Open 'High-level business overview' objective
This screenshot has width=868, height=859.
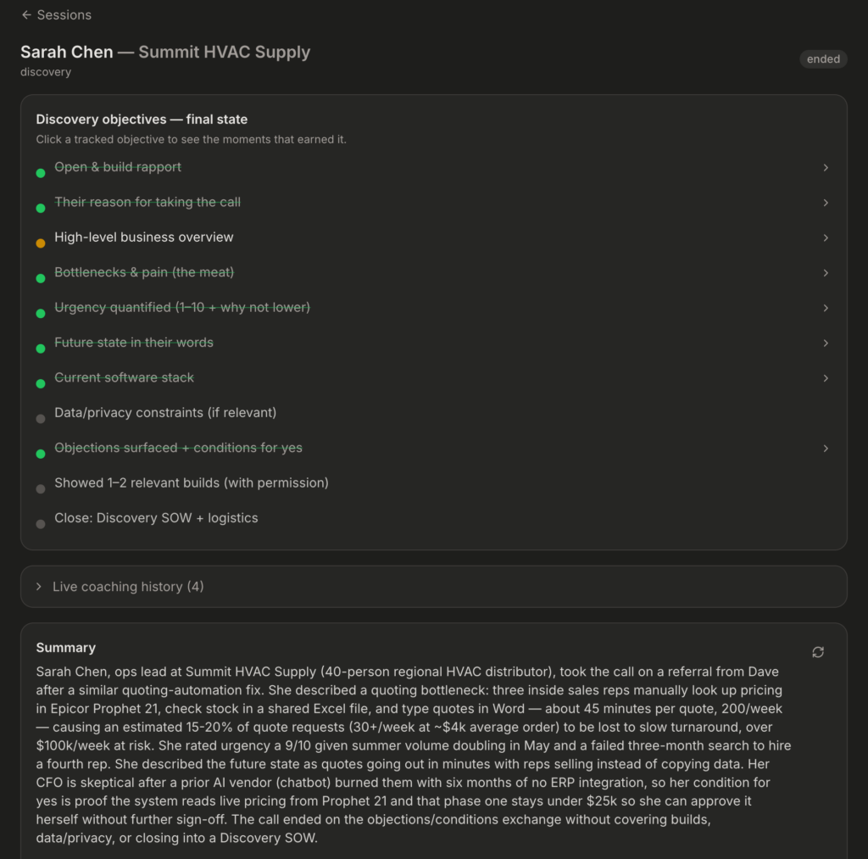tap(433, 237)
